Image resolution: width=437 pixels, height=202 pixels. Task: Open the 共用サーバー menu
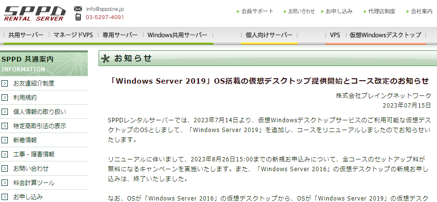pos(26,35)
